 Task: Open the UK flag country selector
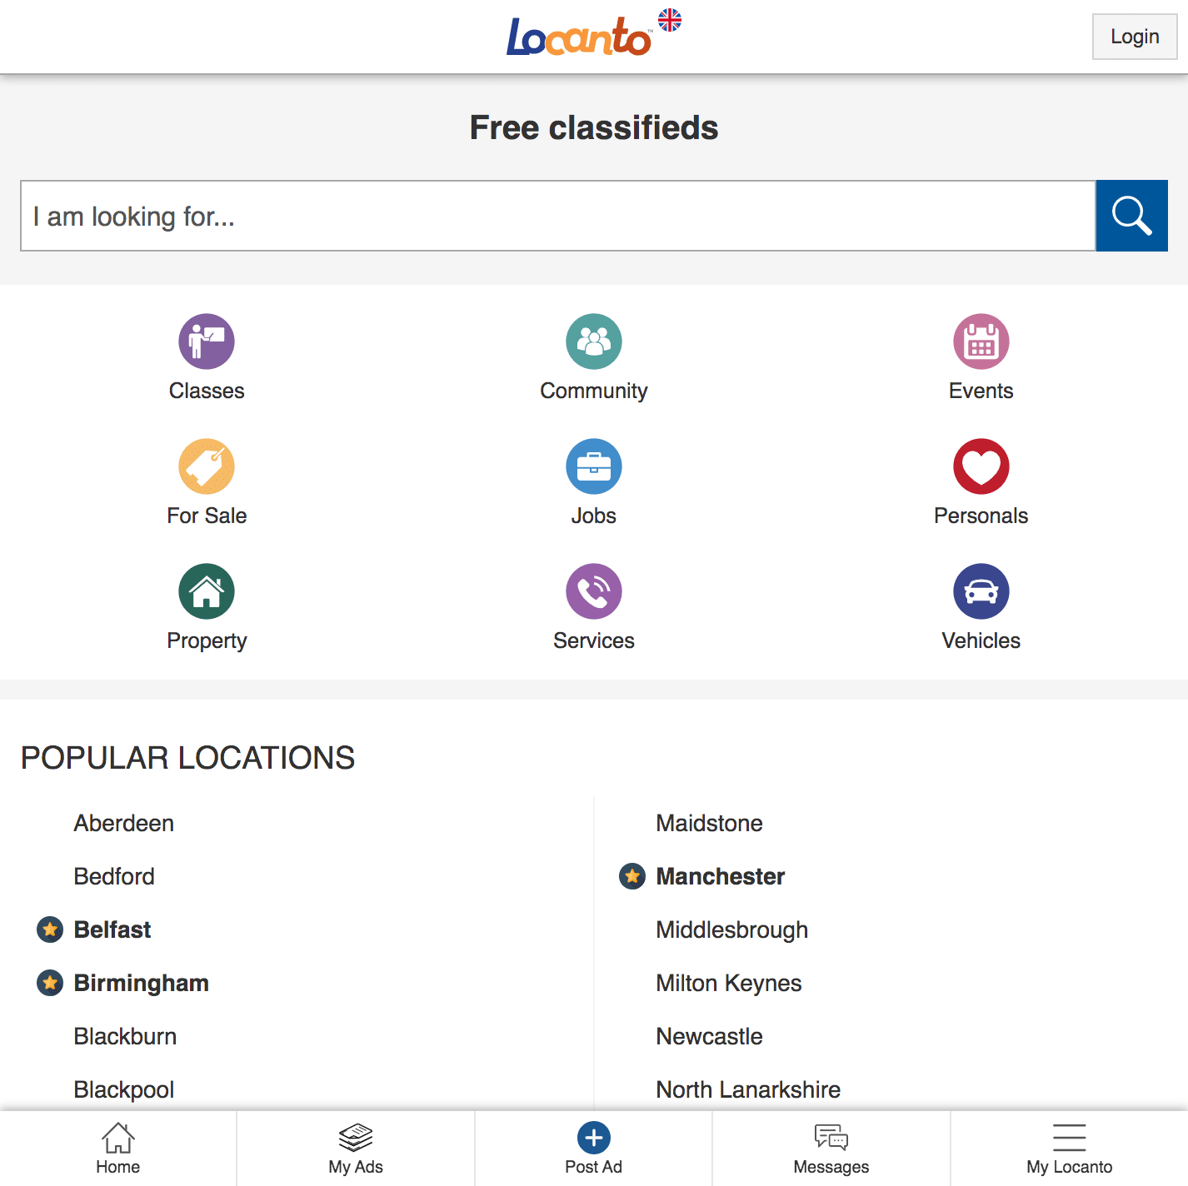point(670,20)
